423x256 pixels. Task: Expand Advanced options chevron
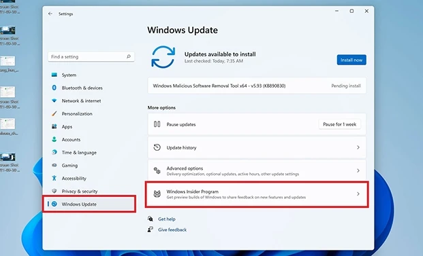pyautogui.click(x=358, y=170)
